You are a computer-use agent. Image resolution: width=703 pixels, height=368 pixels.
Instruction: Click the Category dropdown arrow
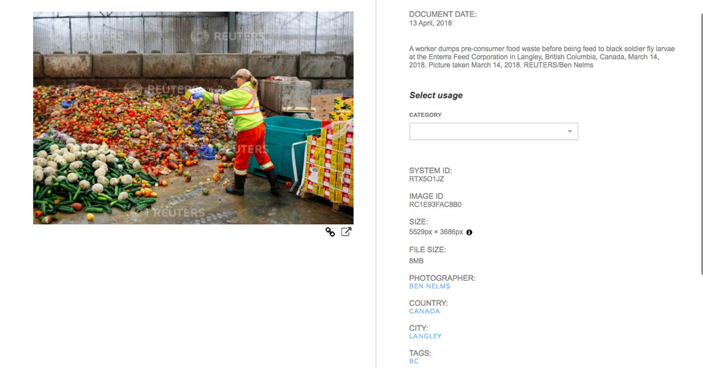[570, 131]
